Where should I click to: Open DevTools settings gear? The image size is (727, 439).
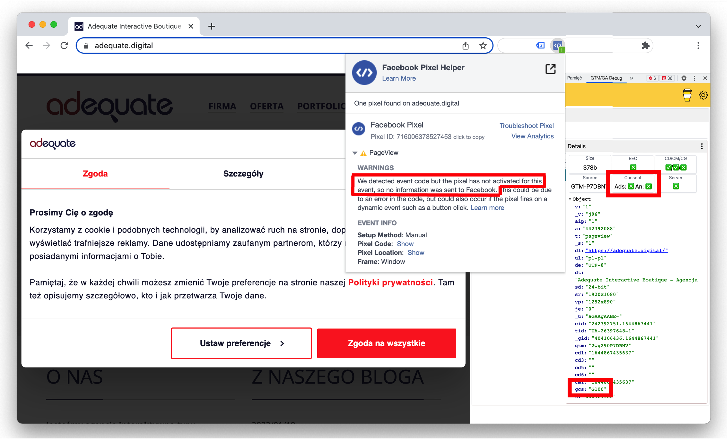[684, 78]
